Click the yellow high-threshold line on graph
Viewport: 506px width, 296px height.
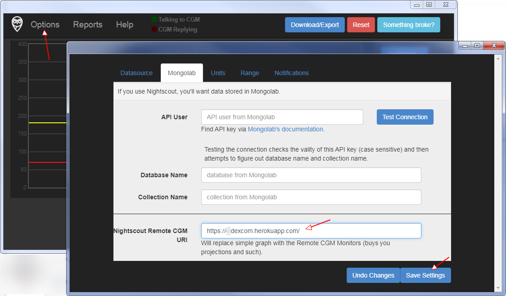pos(47,123)
